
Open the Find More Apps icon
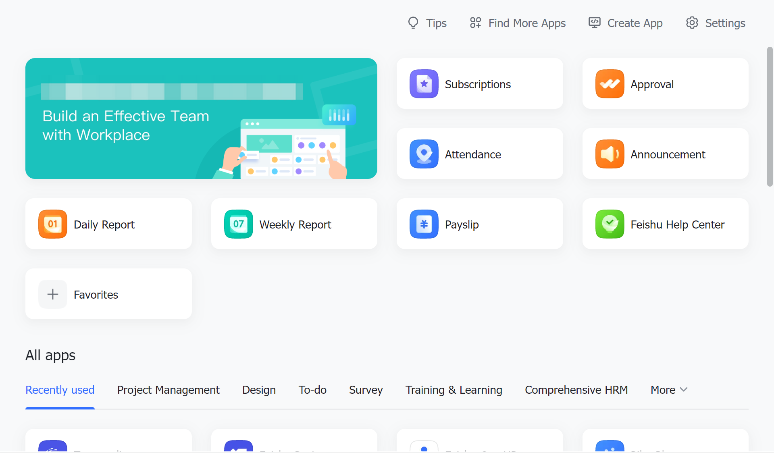click(475, 23)
